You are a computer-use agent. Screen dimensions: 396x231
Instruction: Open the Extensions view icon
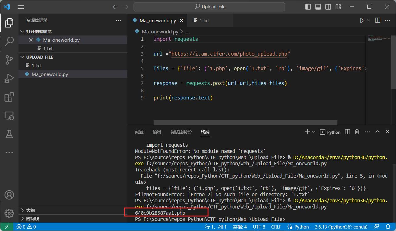pyautogui.click(x=9, y=97)
